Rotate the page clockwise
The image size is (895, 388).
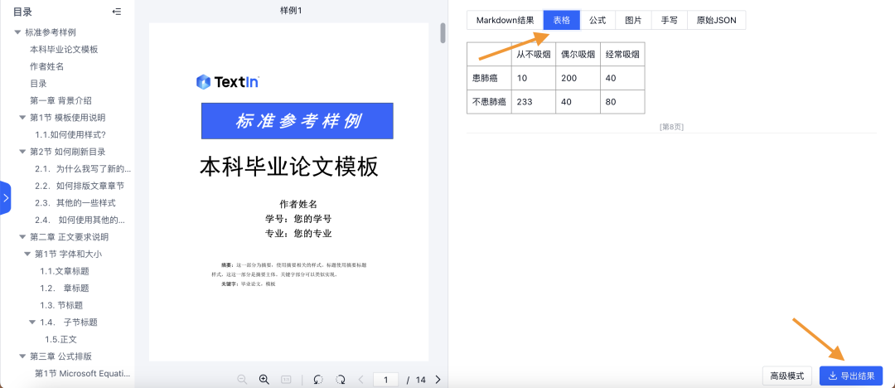(341, 380)
